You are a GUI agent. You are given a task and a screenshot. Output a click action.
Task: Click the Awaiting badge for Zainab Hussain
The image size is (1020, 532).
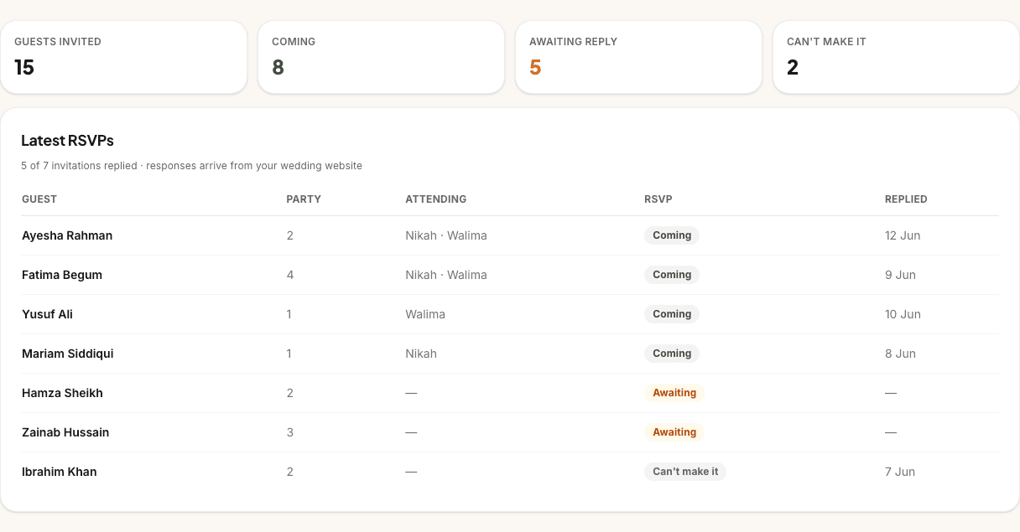(x=674, y=432)
